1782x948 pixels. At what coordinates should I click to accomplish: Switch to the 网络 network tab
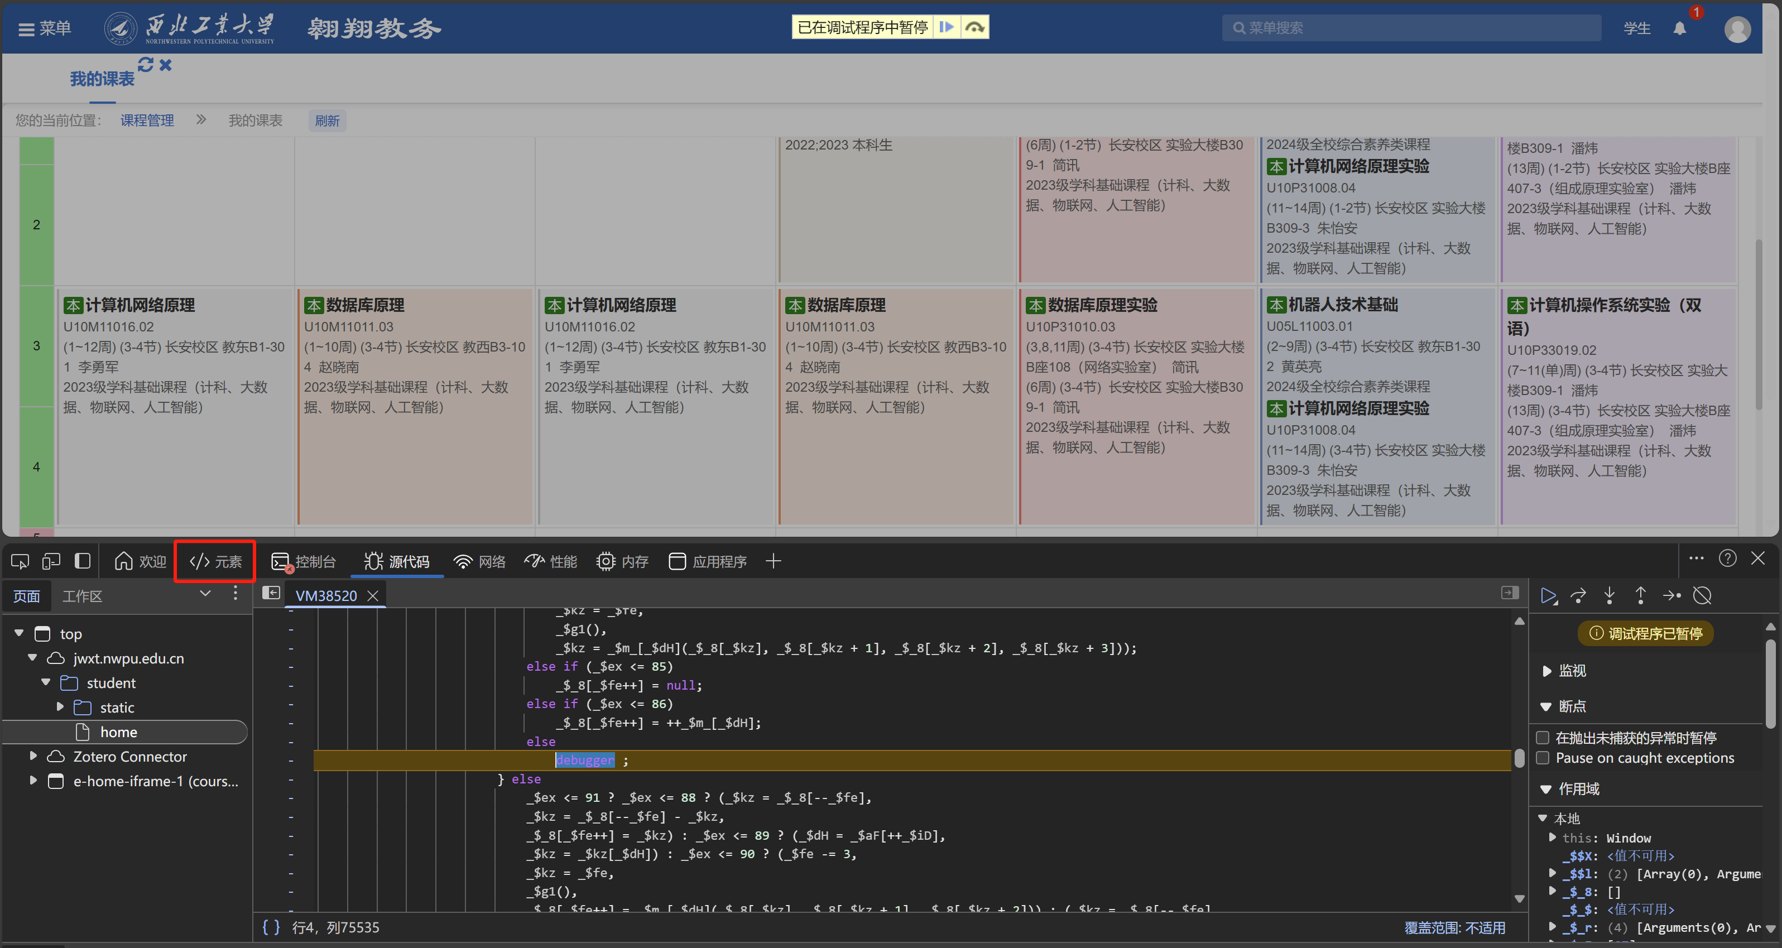coord(479,561)
